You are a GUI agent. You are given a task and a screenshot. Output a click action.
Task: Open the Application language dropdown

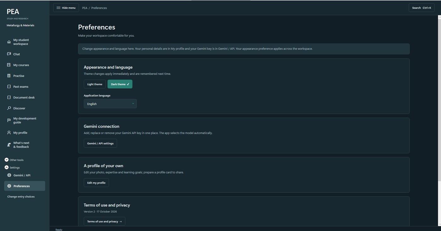pos(110,104)
